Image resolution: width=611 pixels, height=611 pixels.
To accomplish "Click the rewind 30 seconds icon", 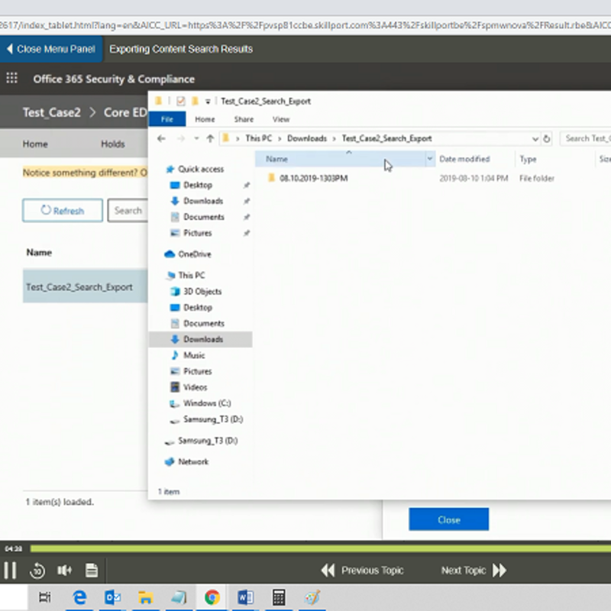I will (37, 571).
